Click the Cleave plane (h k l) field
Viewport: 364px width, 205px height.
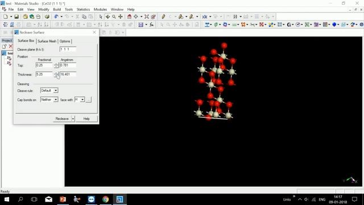68,50
